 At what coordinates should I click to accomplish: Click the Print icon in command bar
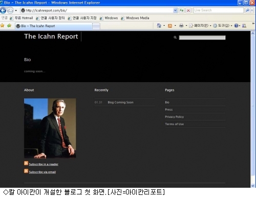[x=181, y=26]
